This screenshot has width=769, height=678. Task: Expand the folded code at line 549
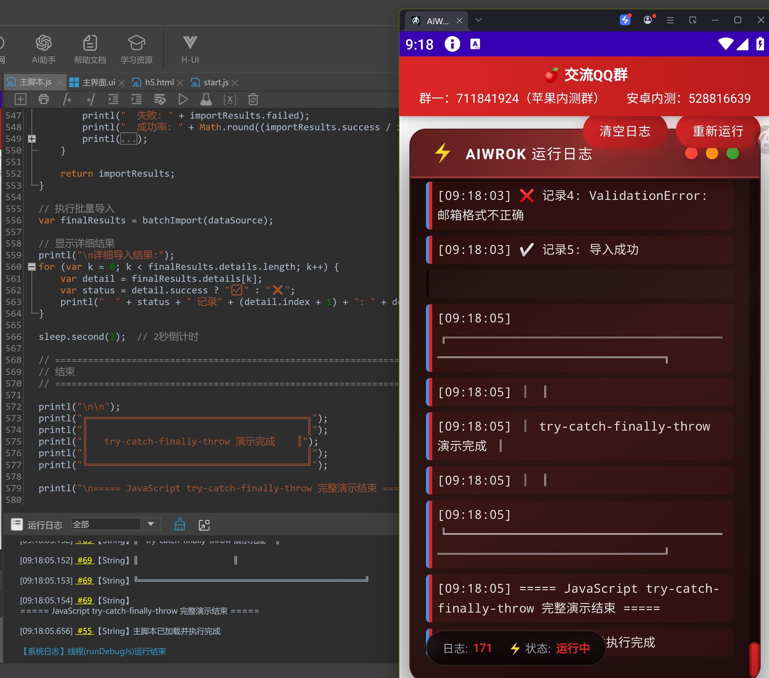pos(32,139)
